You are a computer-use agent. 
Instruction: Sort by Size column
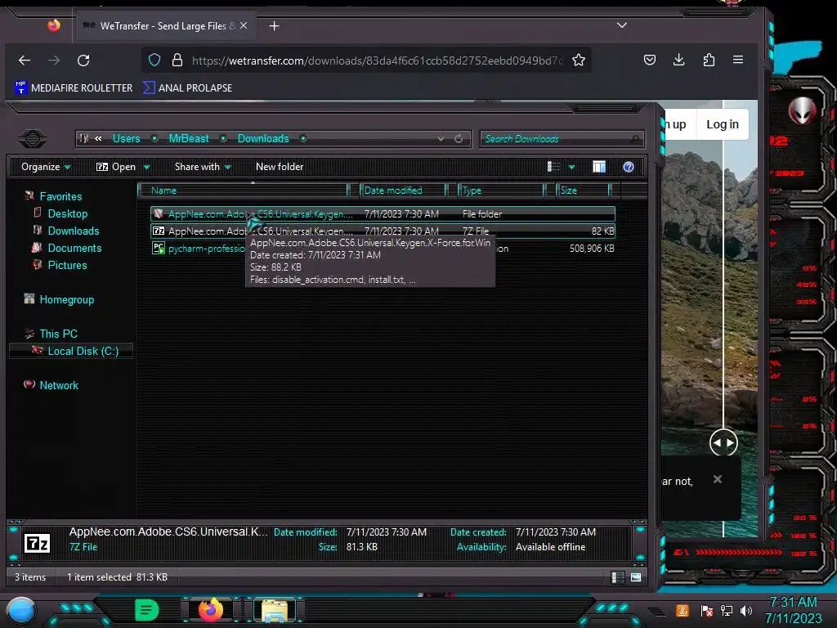pos(583,190)
